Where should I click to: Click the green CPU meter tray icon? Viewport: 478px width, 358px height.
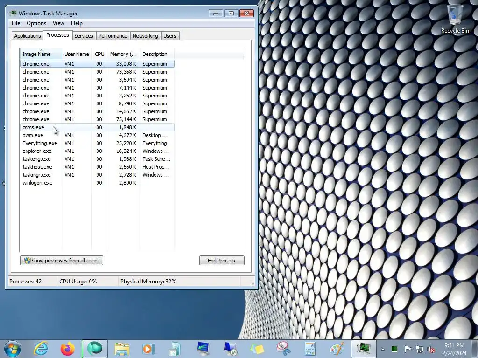[394, 349]
